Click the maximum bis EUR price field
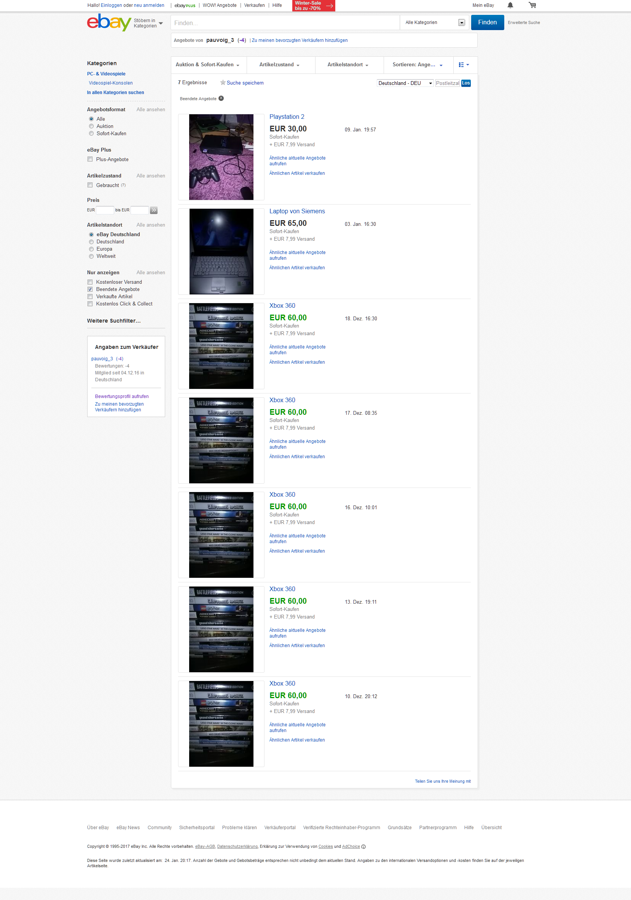This screenshot has width=631, height=900. tap(139, 210)
